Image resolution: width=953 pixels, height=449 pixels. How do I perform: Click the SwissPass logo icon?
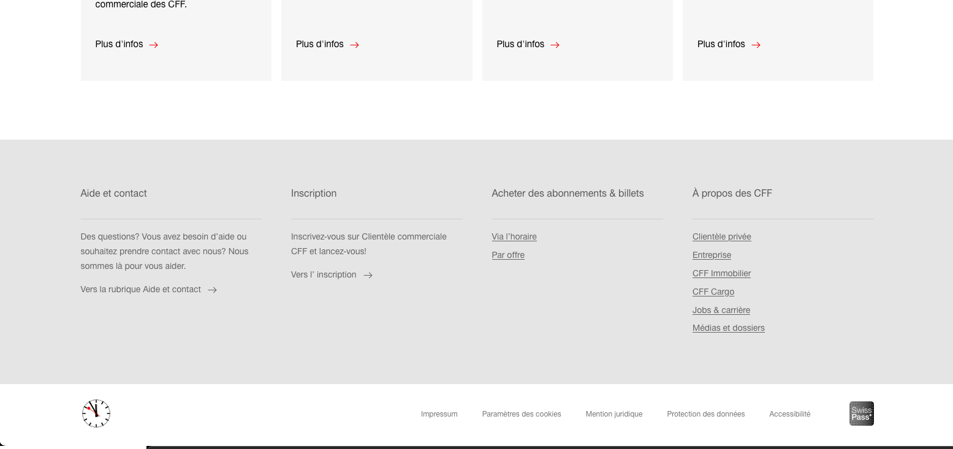(861, 413)
